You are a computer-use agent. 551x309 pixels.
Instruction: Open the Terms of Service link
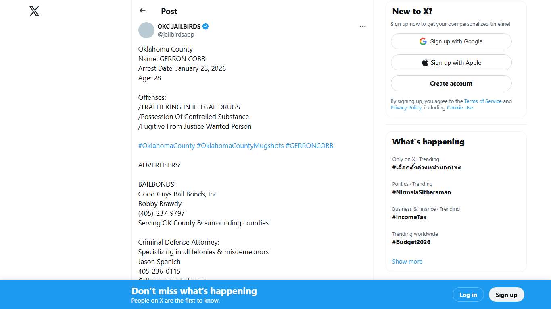click(x=483, y=101)
